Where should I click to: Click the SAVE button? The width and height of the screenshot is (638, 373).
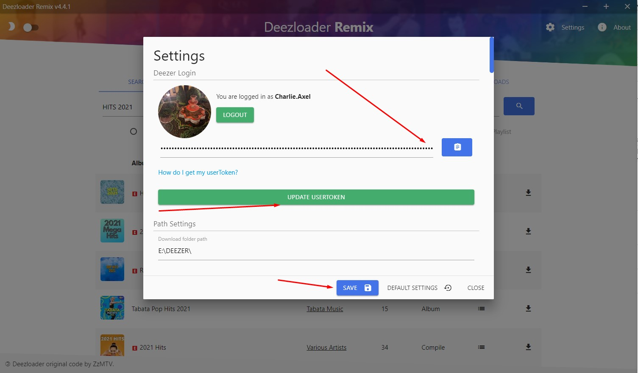tap(357, 288)
